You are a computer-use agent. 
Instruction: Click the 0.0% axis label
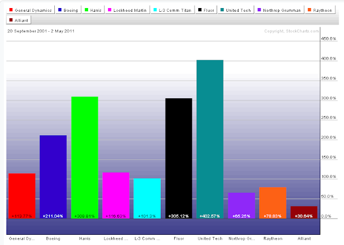tap(326, 216)
